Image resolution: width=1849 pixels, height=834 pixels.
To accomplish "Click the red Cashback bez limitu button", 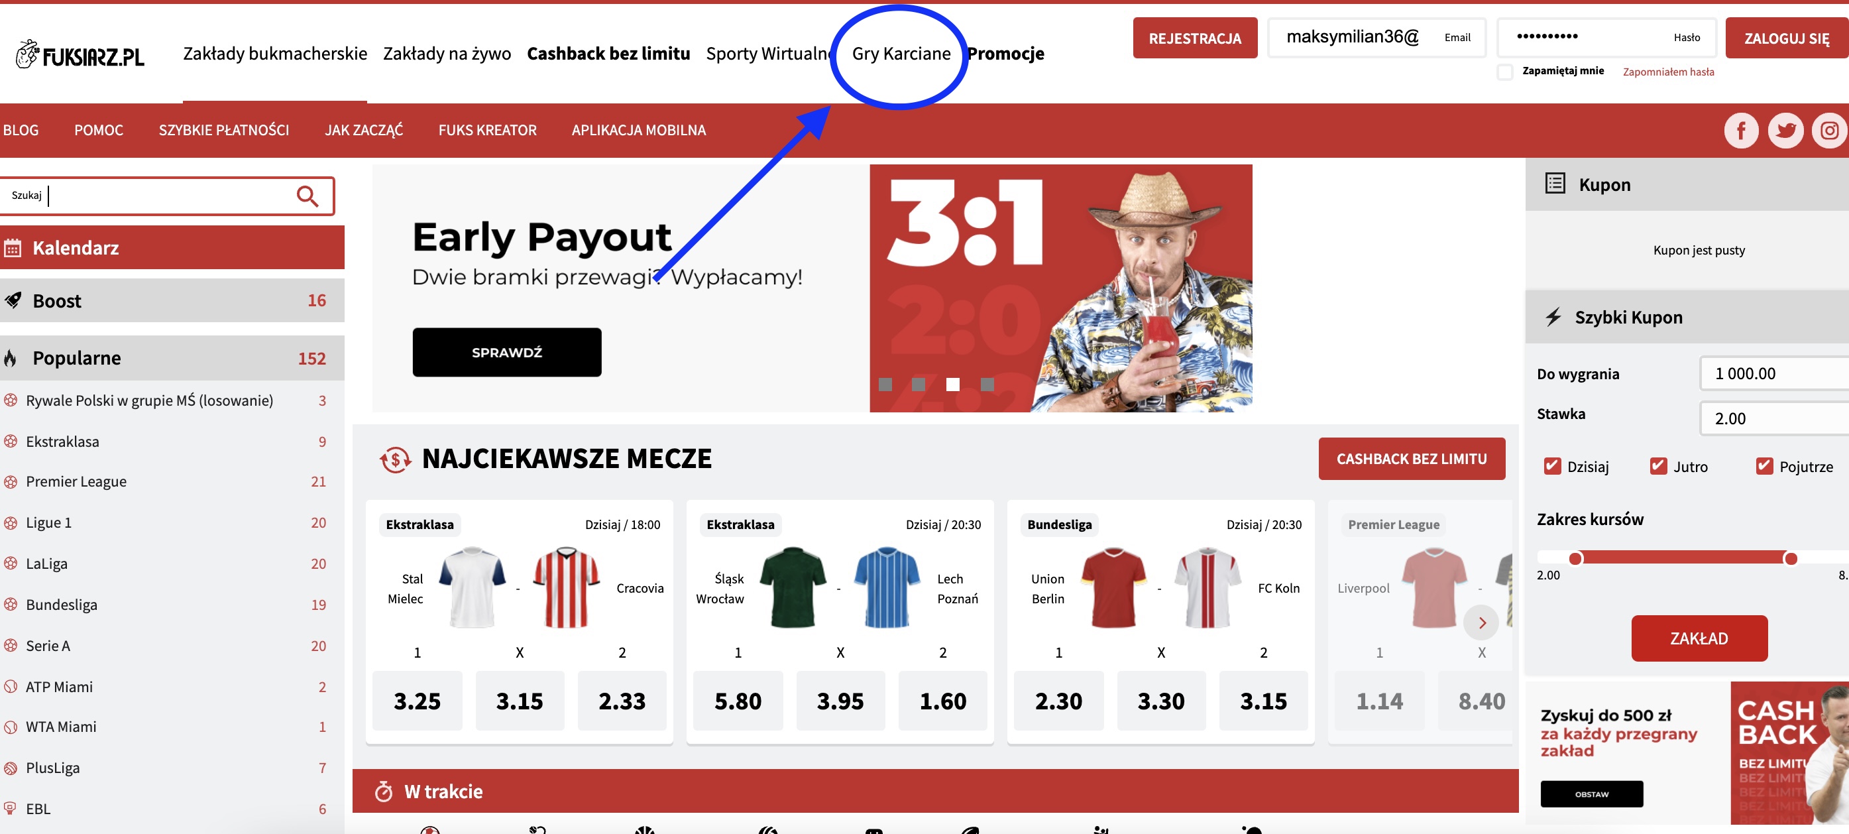I will coord(1411,459).
